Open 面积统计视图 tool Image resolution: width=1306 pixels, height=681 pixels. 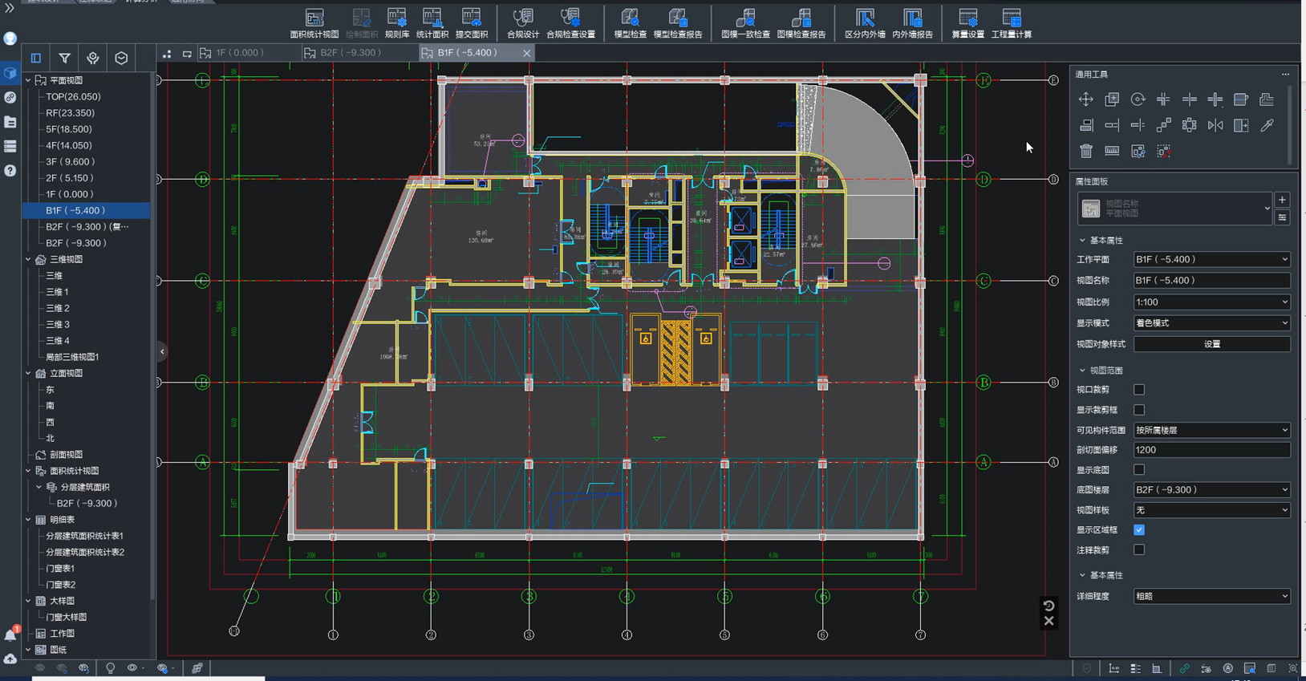[x=314, y=23]
